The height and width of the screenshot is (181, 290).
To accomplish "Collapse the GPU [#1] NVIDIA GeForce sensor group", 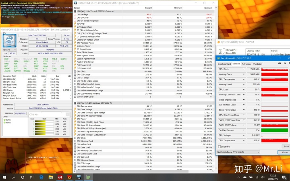I will tap(75, 103).
